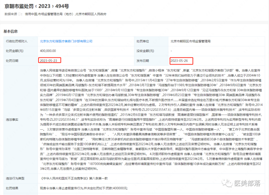Select the date 2023-05-23
Screen dimensions: 269x195
pyautogui.click(x=49, y=61)
